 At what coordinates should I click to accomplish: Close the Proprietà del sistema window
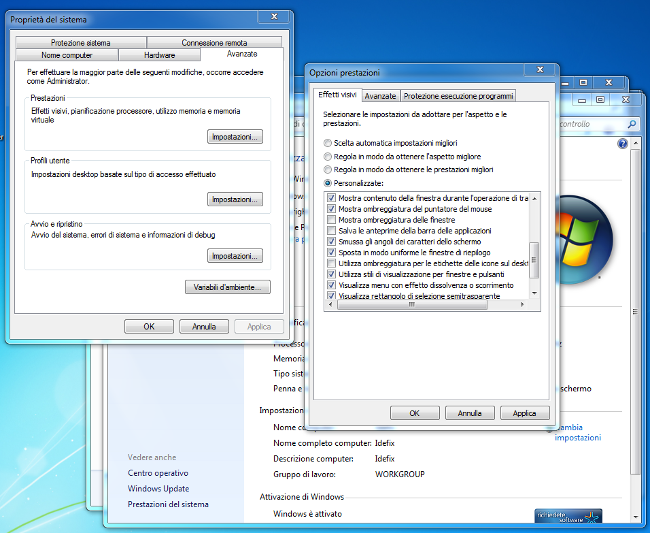[x=274, y=17]
